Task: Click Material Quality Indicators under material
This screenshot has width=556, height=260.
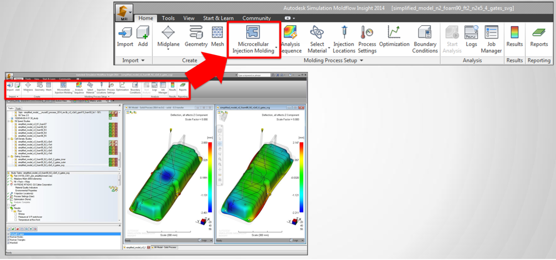Action: (x=27, y=188)
